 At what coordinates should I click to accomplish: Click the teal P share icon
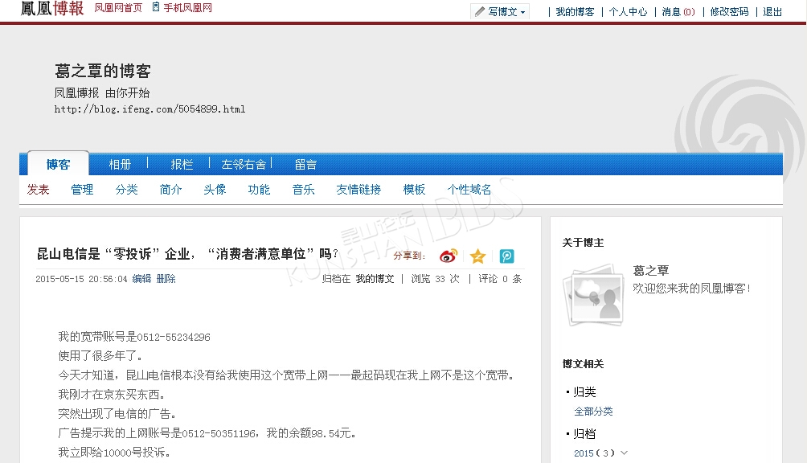506,256
